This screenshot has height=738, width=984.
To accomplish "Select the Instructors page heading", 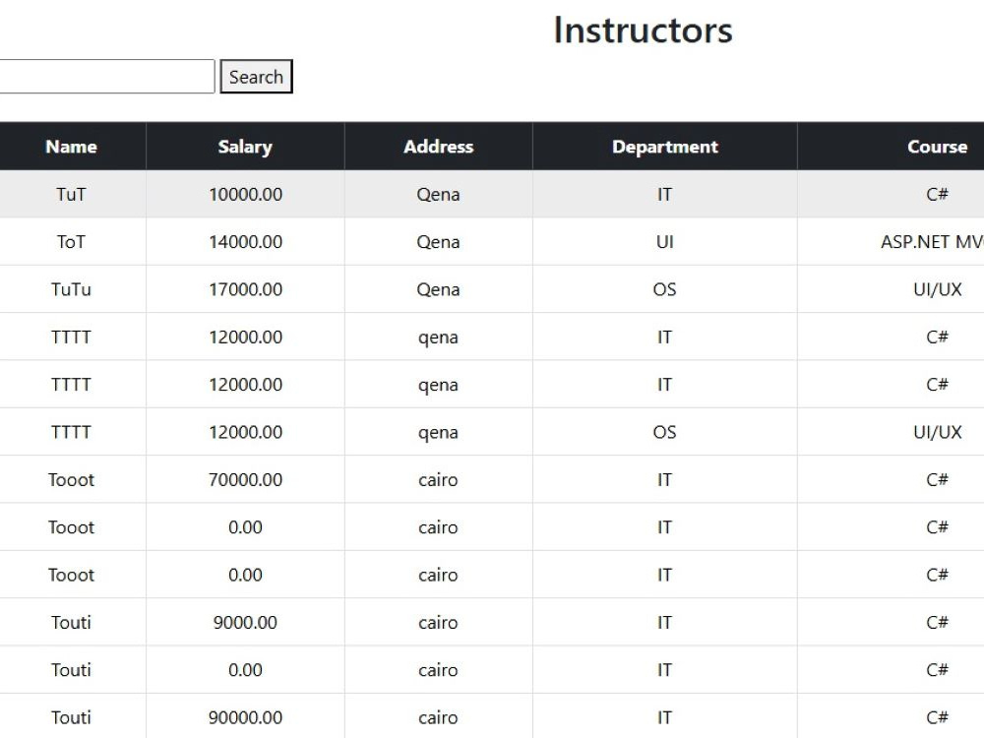I will point(644,31).
